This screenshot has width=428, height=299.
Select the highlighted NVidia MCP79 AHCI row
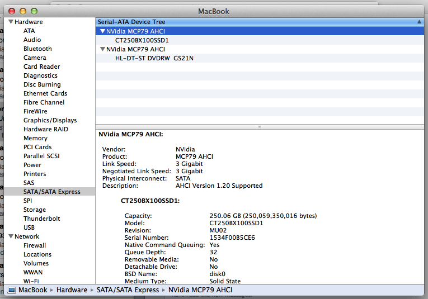coord(260,31)
